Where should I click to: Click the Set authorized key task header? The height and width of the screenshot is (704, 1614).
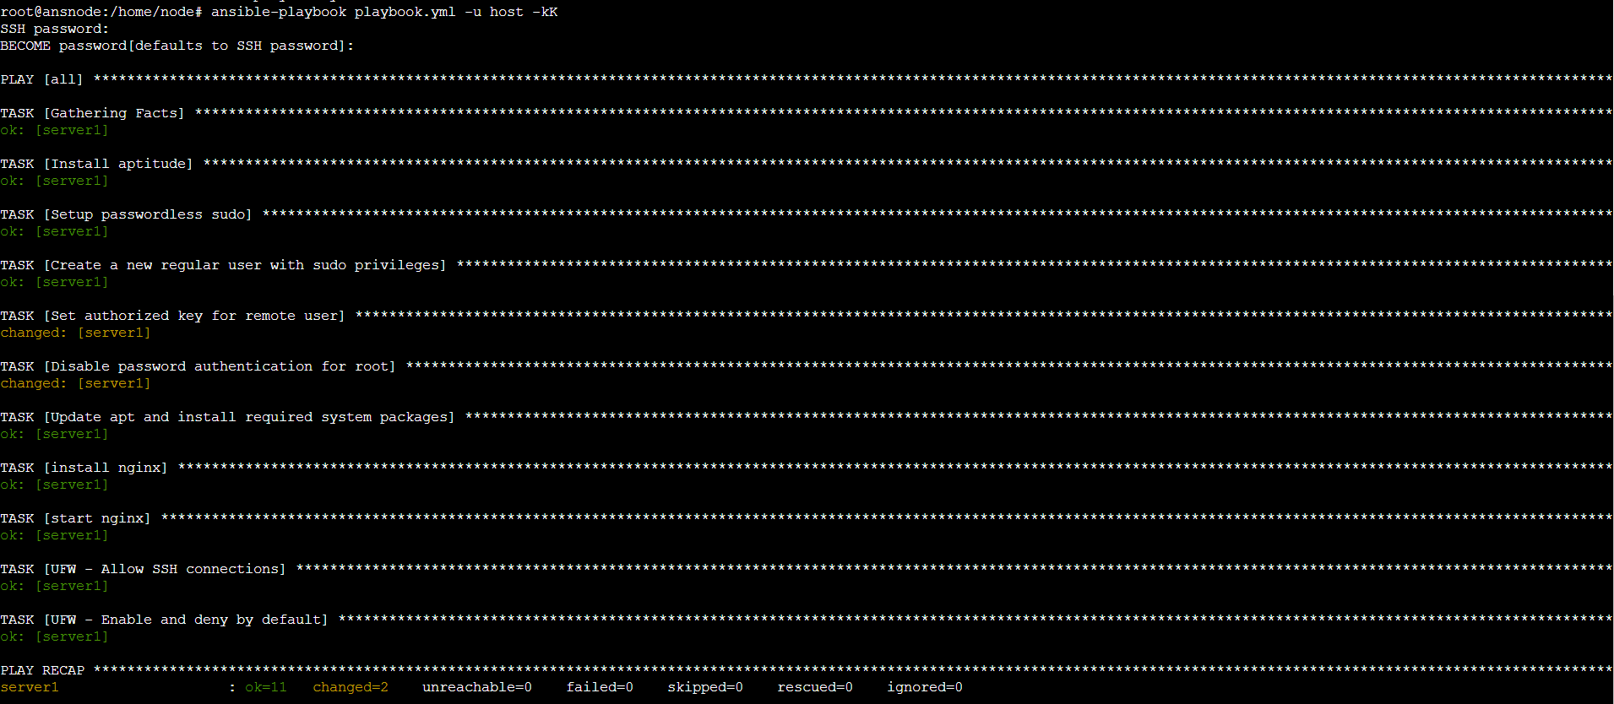point(173,316)
